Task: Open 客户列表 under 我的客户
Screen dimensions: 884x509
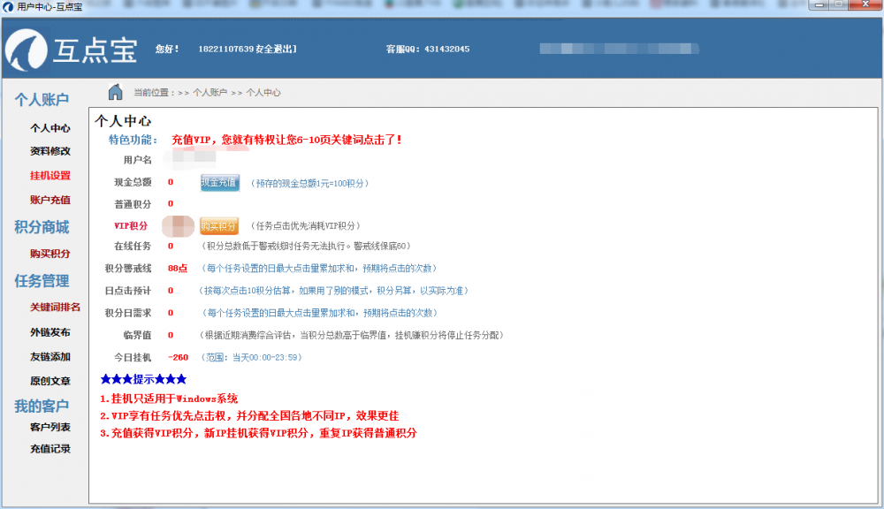Action: tap(50, 428)
